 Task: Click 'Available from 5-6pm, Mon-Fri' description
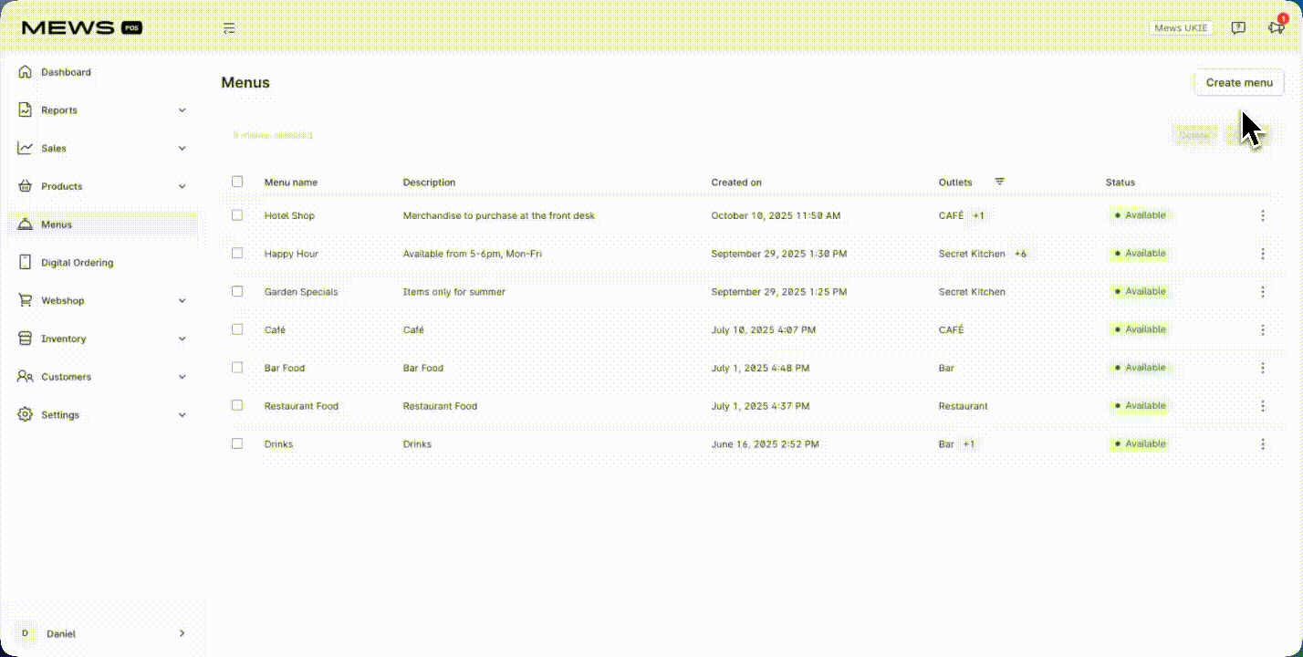[473, 254]
